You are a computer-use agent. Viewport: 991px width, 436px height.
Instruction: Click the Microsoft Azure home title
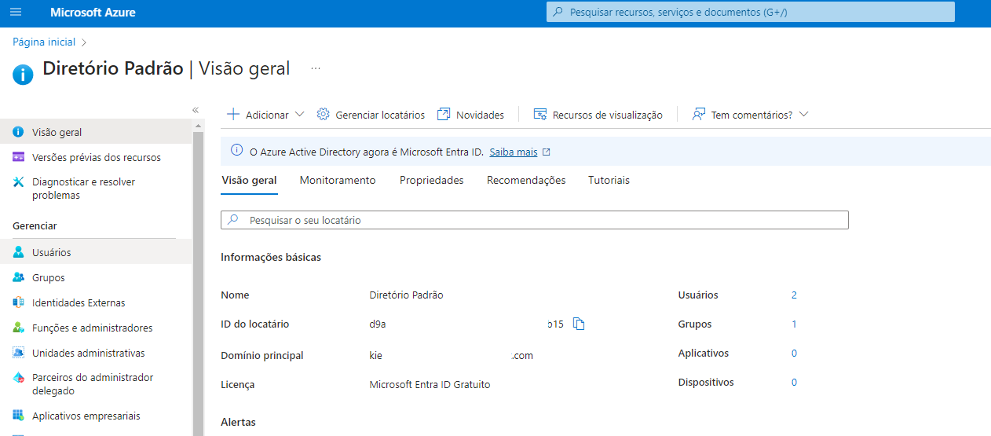(93, 13)
